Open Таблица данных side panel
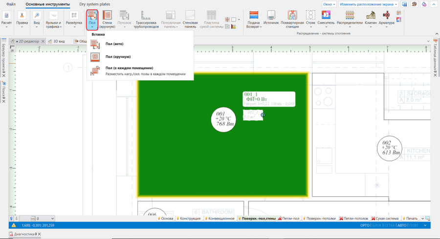 coord(435,57)
